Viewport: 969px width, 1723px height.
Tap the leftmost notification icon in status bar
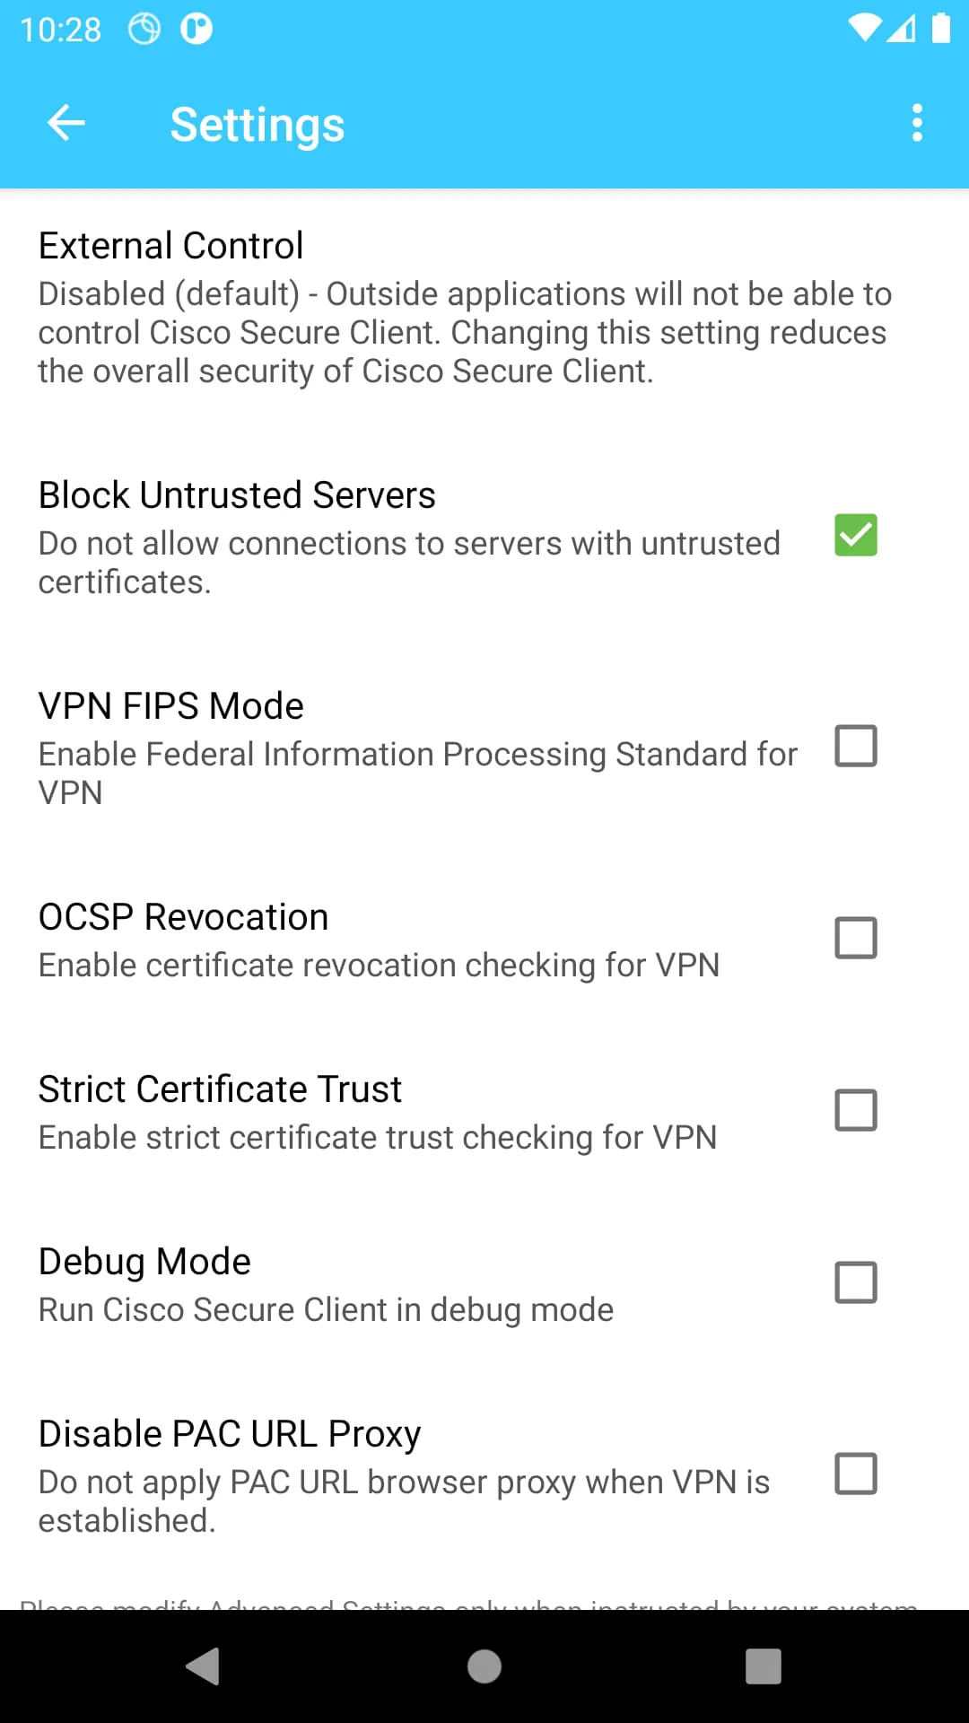click(144, 30)
